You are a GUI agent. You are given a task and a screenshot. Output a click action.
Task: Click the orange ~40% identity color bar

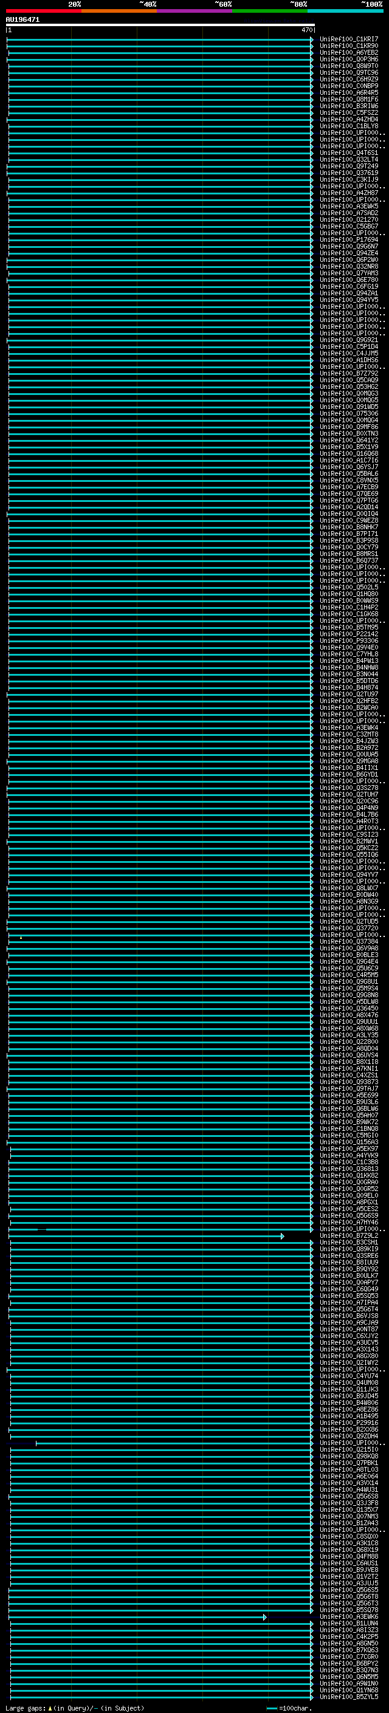click(119, 11)
